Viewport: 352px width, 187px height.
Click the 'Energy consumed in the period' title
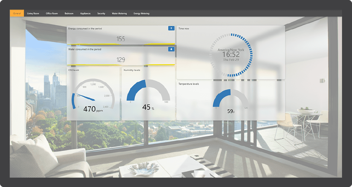click(85, 29)
